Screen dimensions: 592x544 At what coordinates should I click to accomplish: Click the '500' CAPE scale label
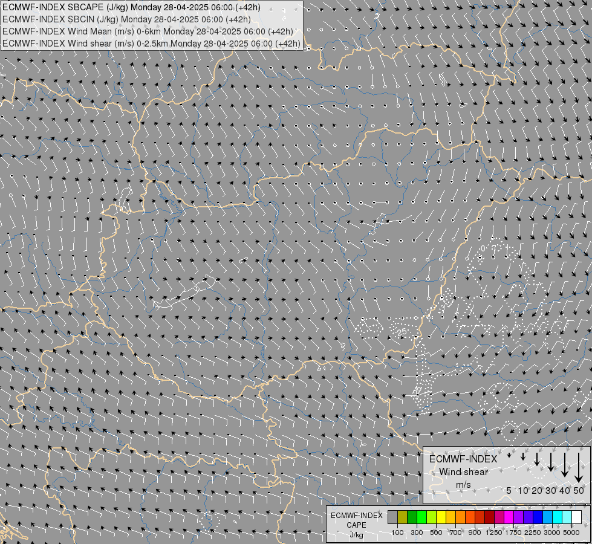pos(436,533)
